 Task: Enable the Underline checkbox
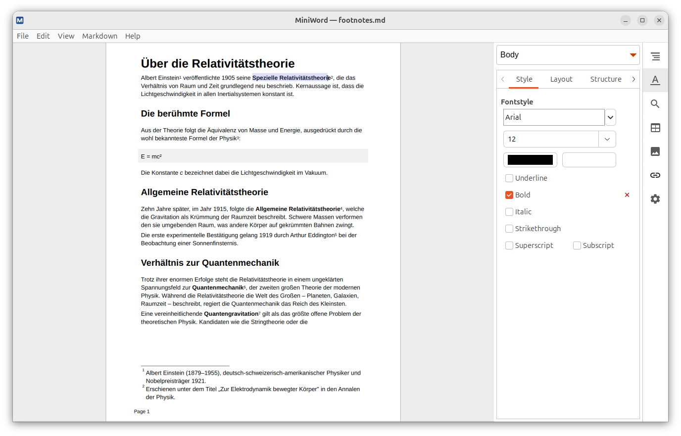(x=509, y=178)
